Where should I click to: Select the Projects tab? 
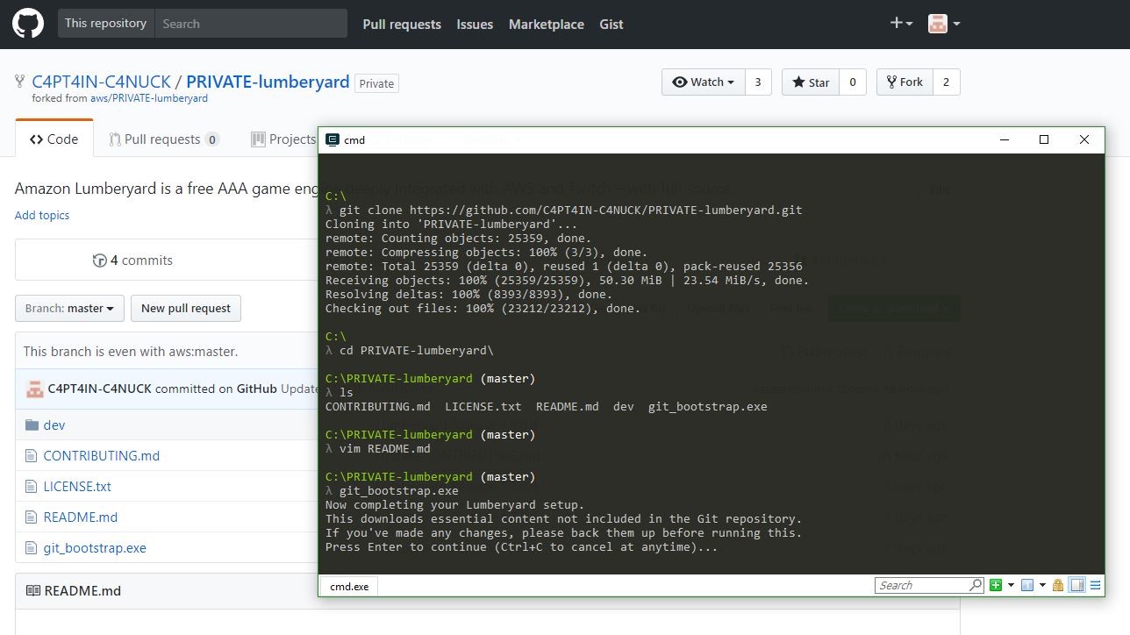[282, 139]
